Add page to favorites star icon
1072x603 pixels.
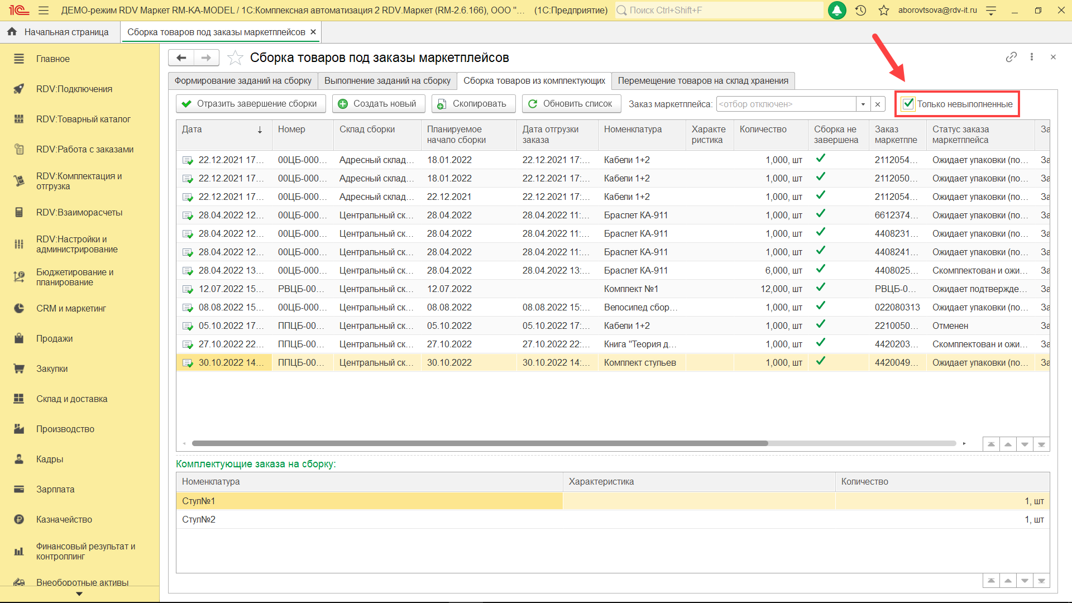[235, 58]
